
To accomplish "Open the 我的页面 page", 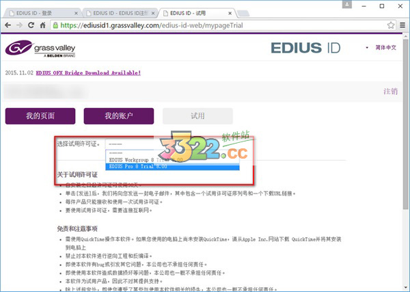I will [x=40, y=116].
